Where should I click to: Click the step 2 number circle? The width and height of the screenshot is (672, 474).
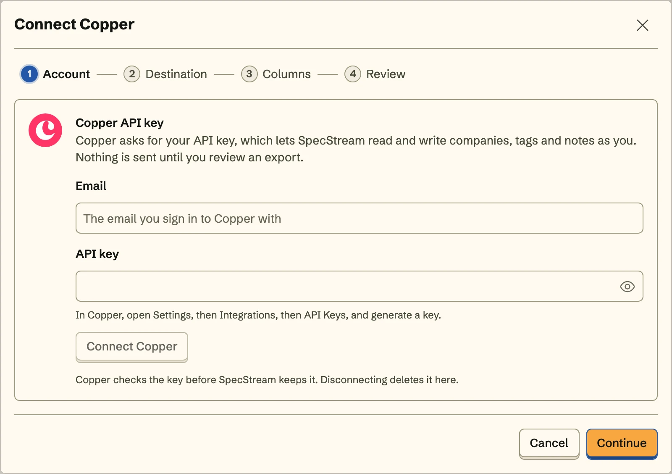(132, 74)
